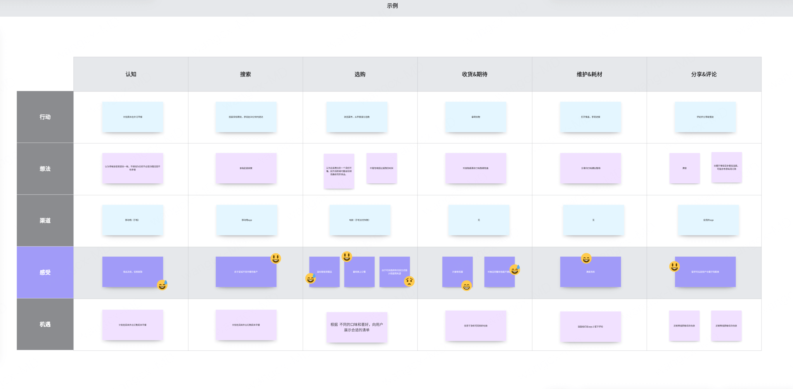Select the 拿到食物 action sticky note

tap(476, 117)
